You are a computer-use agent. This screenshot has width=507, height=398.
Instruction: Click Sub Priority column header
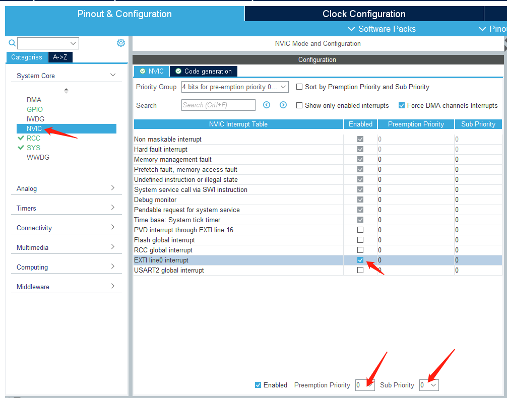[x=478, y=124]
